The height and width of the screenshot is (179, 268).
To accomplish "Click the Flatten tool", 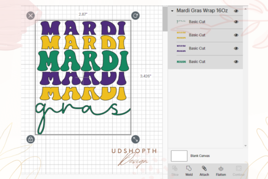I will point(221,171).
